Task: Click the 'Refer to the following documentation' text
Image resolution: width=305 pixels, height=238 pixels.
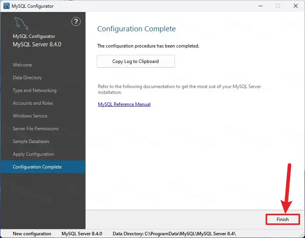Action: click(x=179, y=89)
